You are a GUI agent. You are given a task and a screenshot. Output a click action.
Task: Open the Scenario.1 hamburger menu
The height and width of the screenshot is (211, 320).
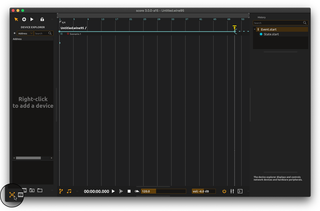tap(61, 34)
